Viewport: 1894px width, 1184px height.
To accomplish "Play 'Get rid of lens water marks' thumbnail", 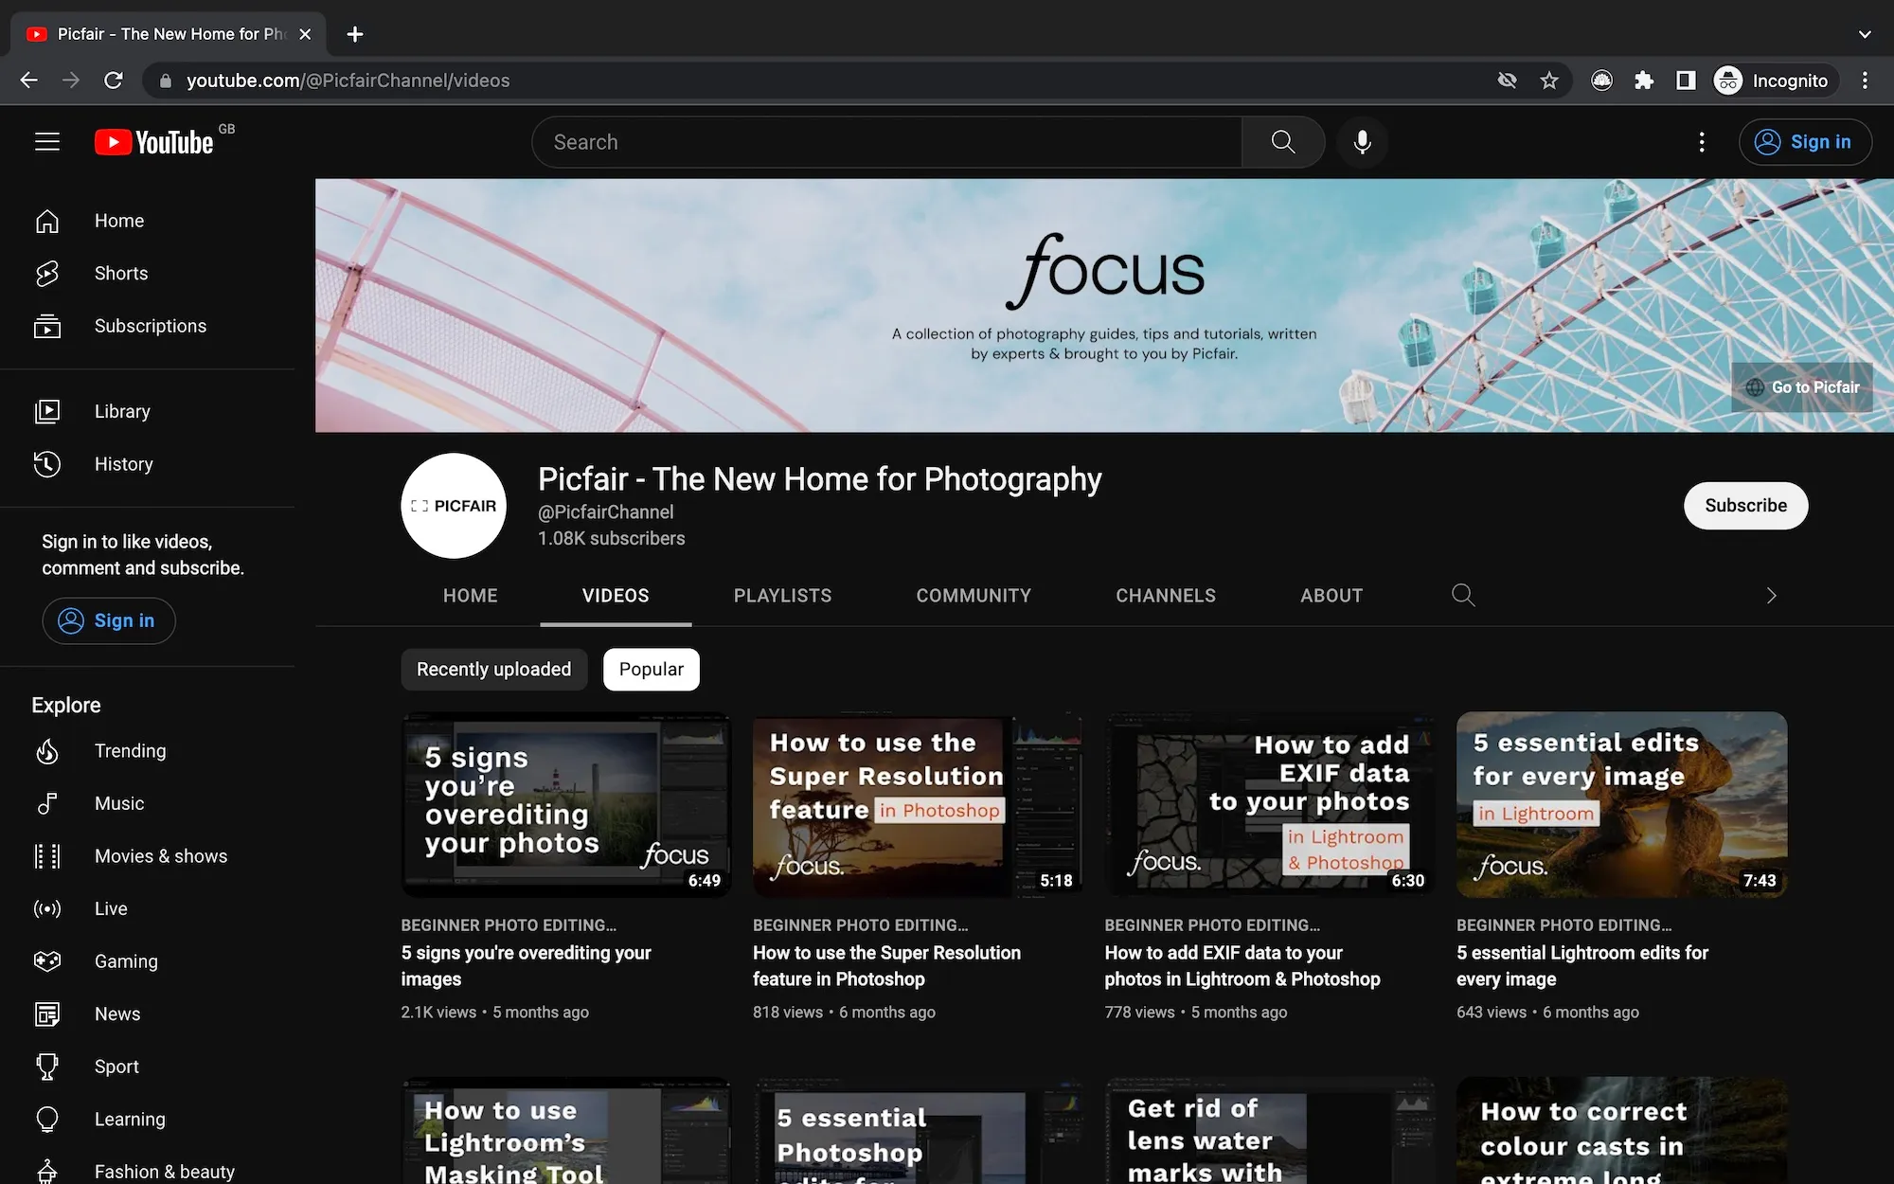I will (1270, 1130).
